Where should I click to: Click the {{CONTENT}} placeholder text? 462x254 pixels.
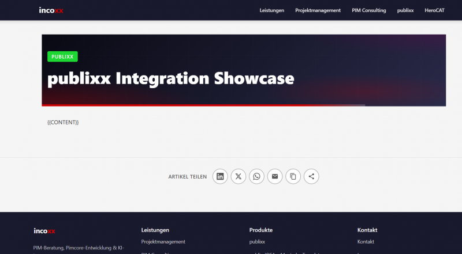click(x=63, y=123)
